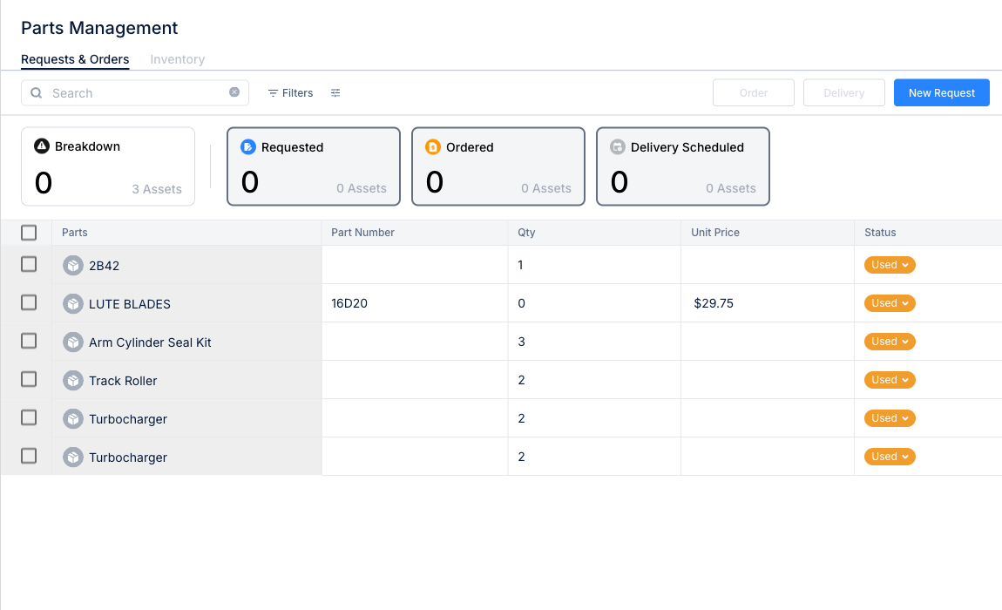1002x610 pixels.
Task: Select the Requests & Orders tab
Action: pyautogui.click(x=75, y=59)
